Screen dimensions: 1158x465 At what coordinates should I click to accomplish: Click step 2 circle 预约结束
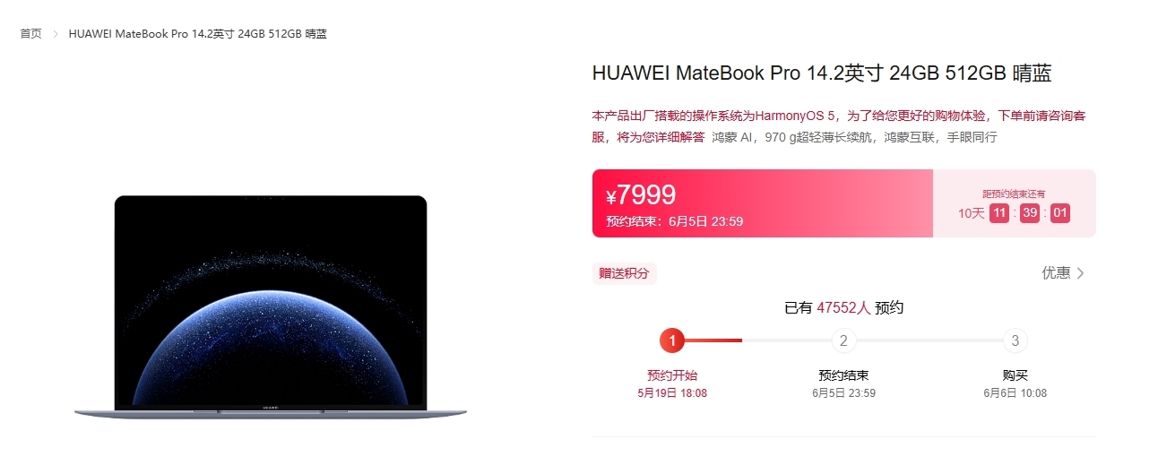(843, 340)
